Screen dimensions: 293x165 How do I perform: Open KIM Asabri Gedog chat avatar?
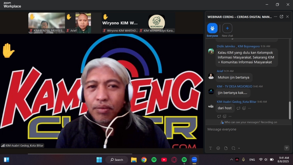point(211,107)
